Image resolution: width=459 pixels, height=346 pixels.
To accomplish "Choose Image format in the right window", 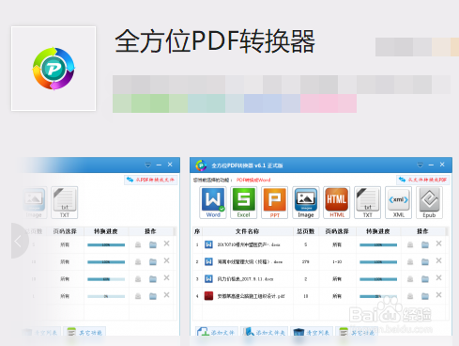I will coord(306,202).
